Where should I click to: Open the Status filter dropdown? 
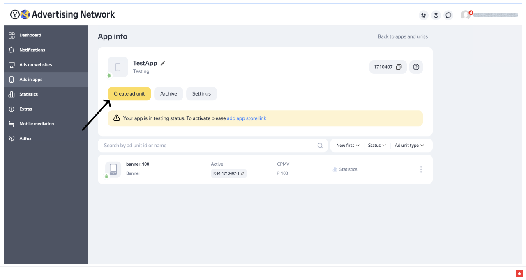pos(377,146)
